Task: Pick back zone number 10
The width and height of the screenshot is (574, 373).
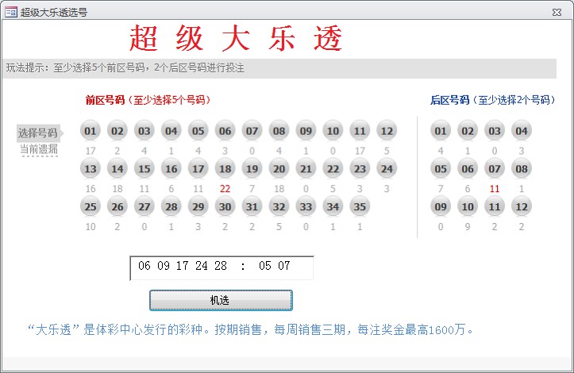Action: [x=468, y=206]
